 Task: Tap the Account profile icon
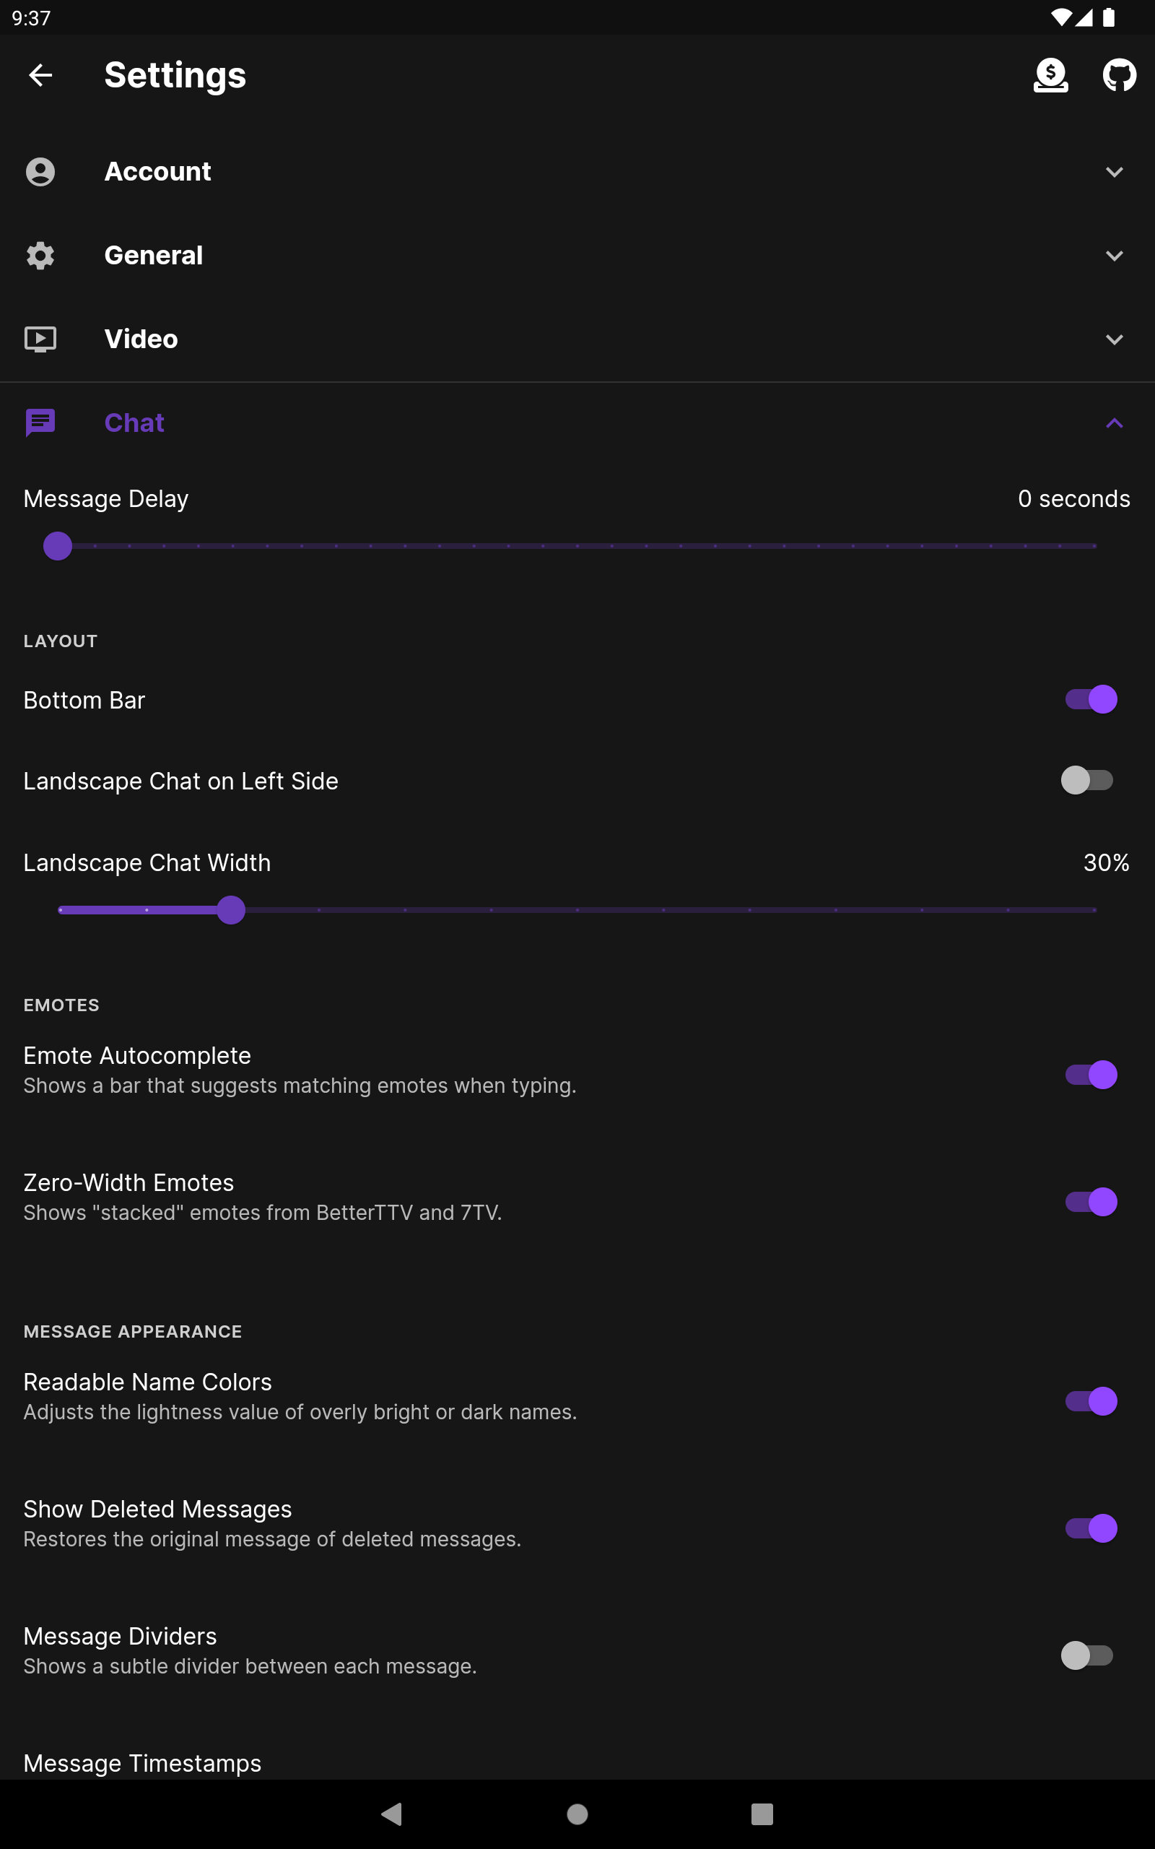pos(40,172)
